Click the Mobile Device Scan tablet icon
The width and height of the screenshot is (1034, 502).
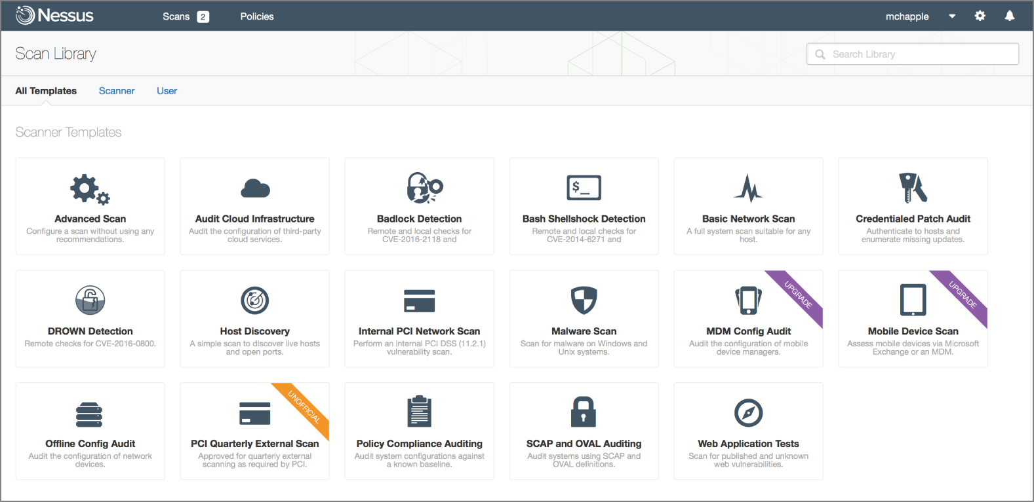(x=913, y=300)
